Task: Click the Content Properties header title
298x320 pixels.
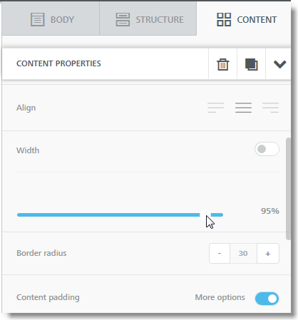Action: coord(58,63)
